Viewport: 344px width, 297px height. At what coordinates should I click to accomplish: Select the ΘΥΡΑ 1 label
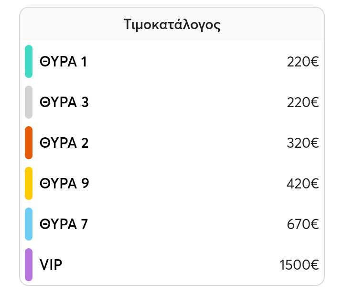tap(63, 62)
